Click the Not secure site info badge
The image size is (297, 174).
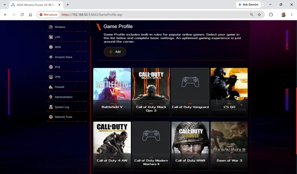click(x=48, y=15)
